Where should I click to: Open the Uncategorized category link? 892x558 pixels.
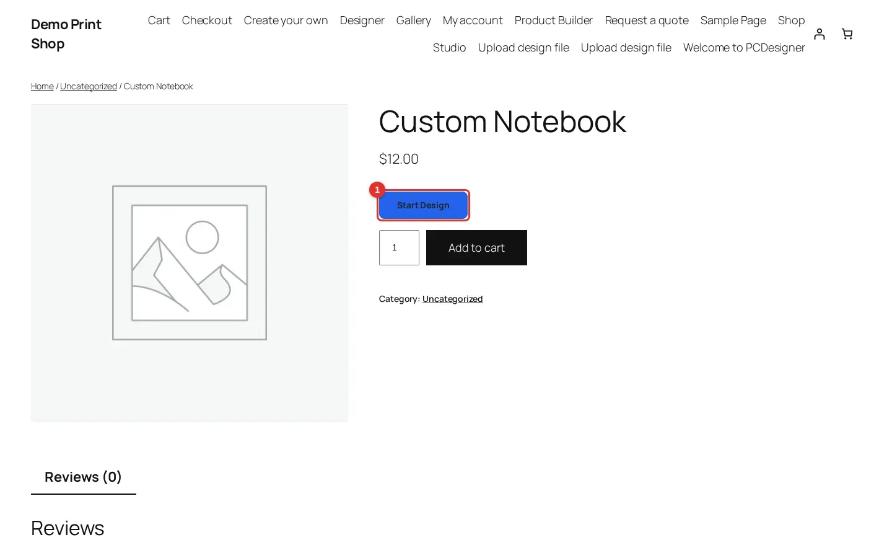(x=452, y=299)
